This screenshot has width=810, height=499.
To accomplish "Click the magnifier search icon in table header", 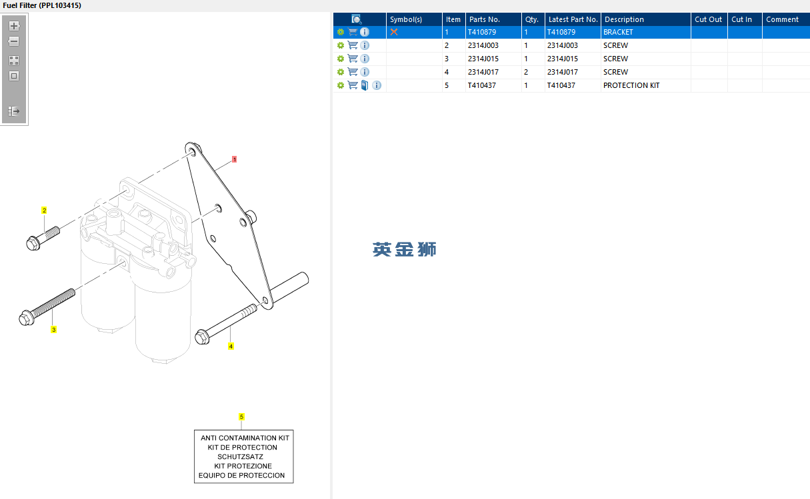I will tap(357, 19).
